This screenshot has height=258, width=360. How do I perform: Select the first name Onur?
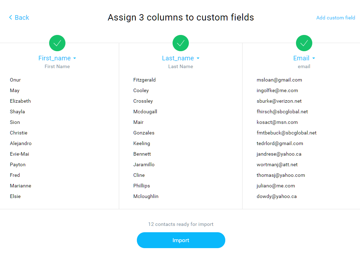point(15,80)
